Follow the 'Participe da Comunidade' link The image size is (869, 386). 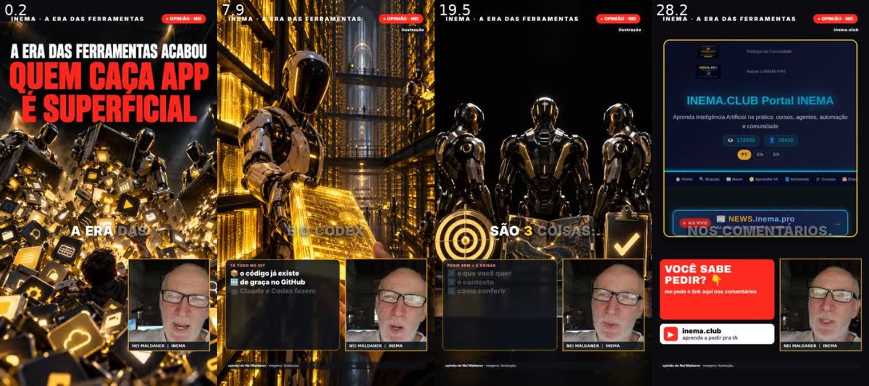click(x=769, y=51)
